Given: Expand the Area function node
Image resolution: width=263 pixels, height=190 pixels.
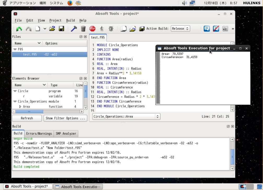Looking at the screenshot, I should point(20,106).
